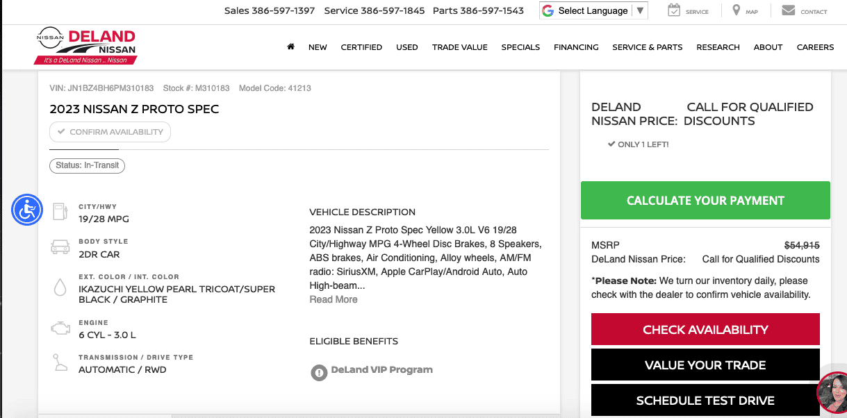
Task: Call Service number 386-597-1845
Action: point(375,10)
